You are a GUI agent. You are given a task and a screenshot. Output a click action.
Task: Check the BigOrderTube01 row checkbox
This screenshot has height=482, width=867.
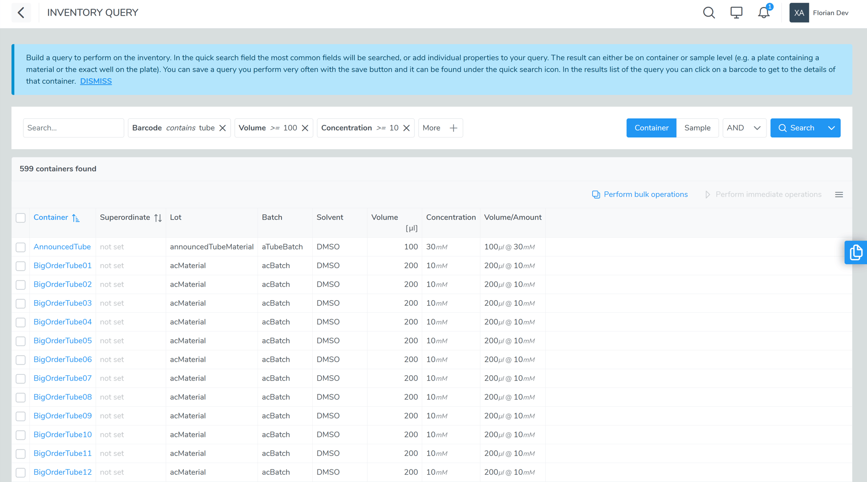(20, 266)
